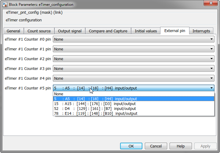Click the Cancel button

click(x=156, y=146)
